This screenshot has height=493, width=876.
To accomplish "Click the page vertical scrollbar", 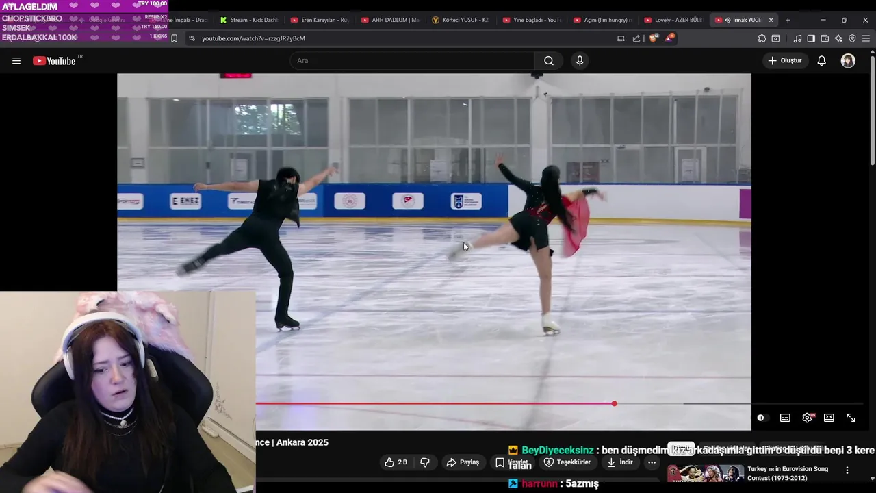I will click(872, 110).
